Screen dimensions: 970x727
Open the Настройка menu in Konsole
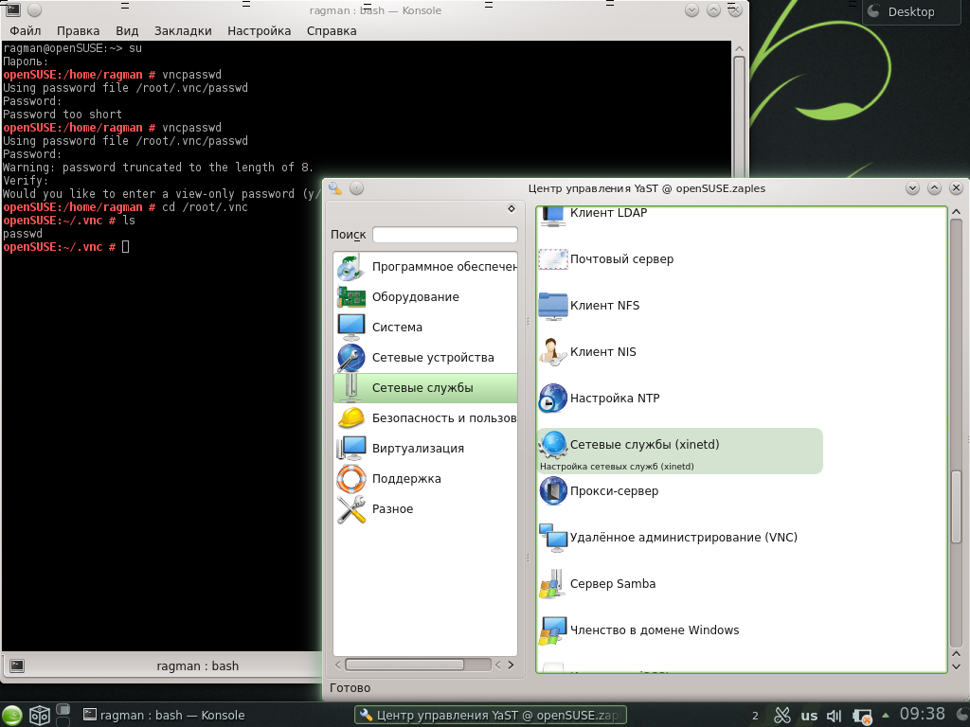[x=259, y=31]
